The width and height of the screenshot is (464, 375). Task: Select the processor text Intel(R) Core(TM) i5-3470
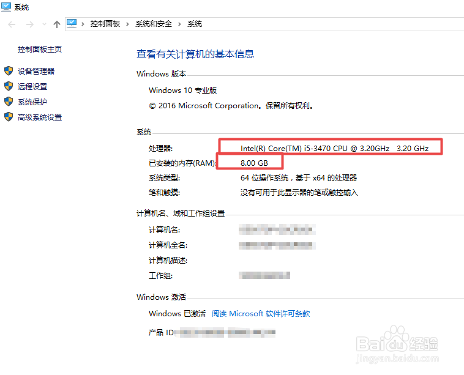285,149
